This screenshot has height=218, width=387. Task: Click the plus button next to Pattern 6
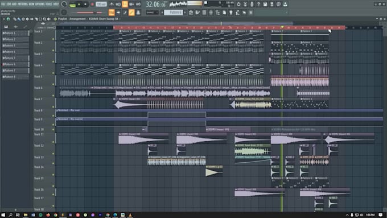click(185, 13)
